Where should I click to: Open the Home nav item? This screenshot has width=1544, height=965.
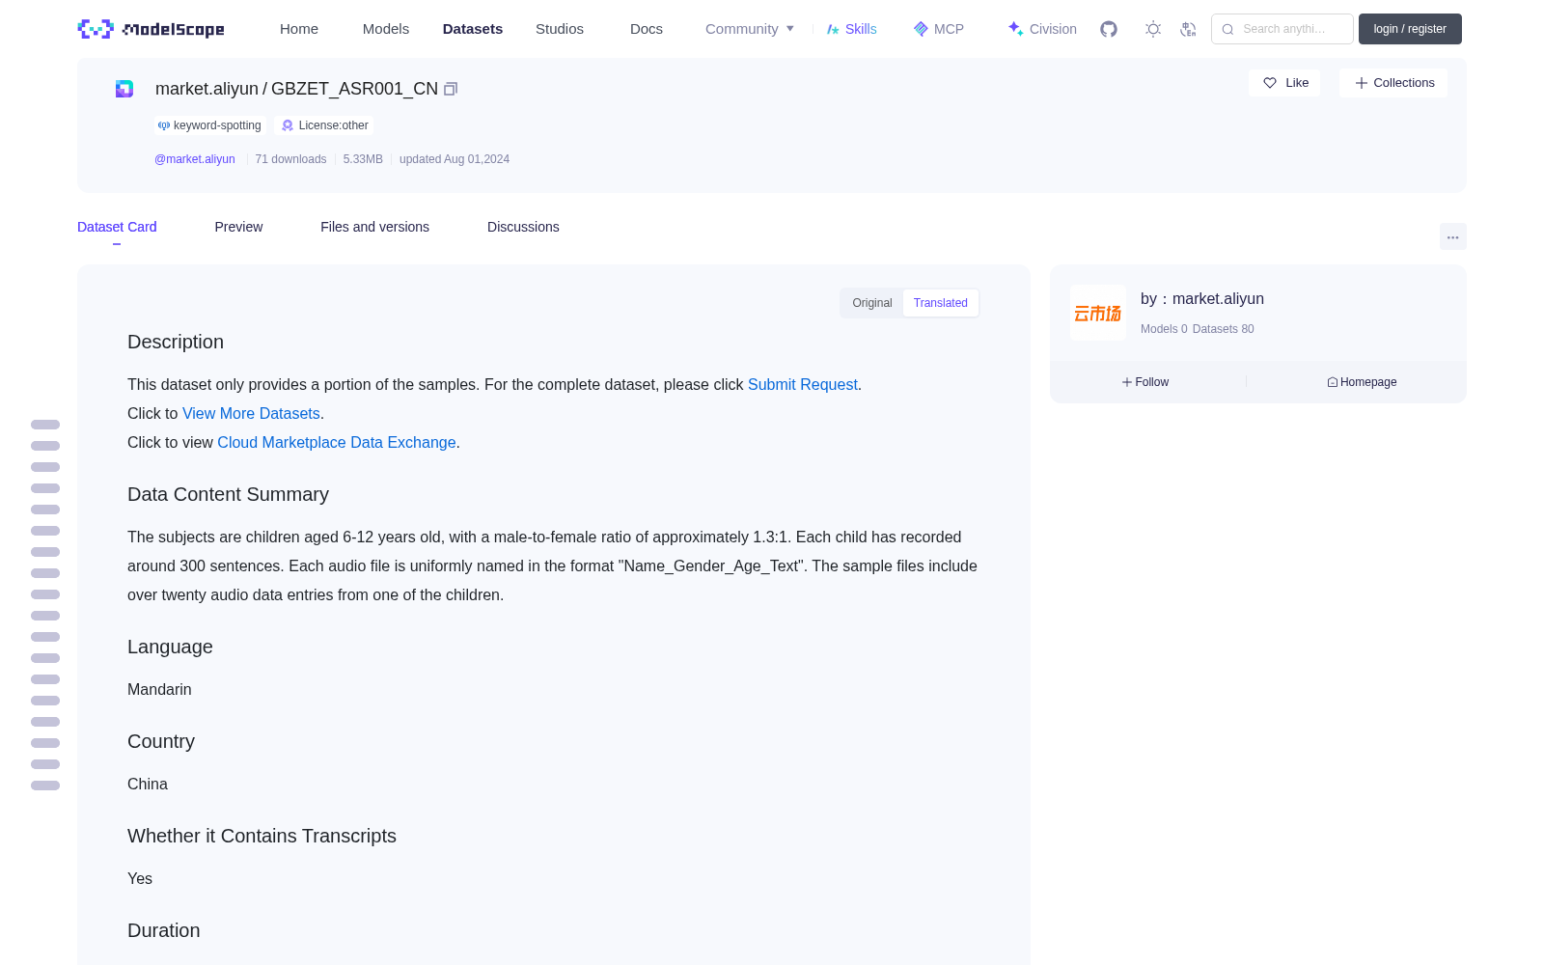pyautogui.click(x=299, y=29)
